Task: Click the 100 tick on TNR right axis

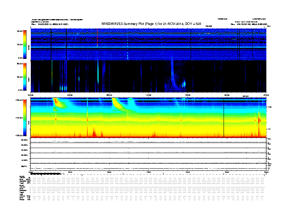Action: (270, 107)
